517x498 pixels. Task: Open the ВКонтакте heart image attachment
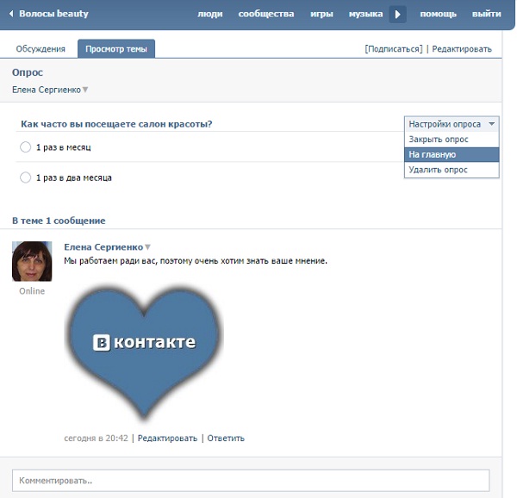pyautogui.click(x=144, y=352)
